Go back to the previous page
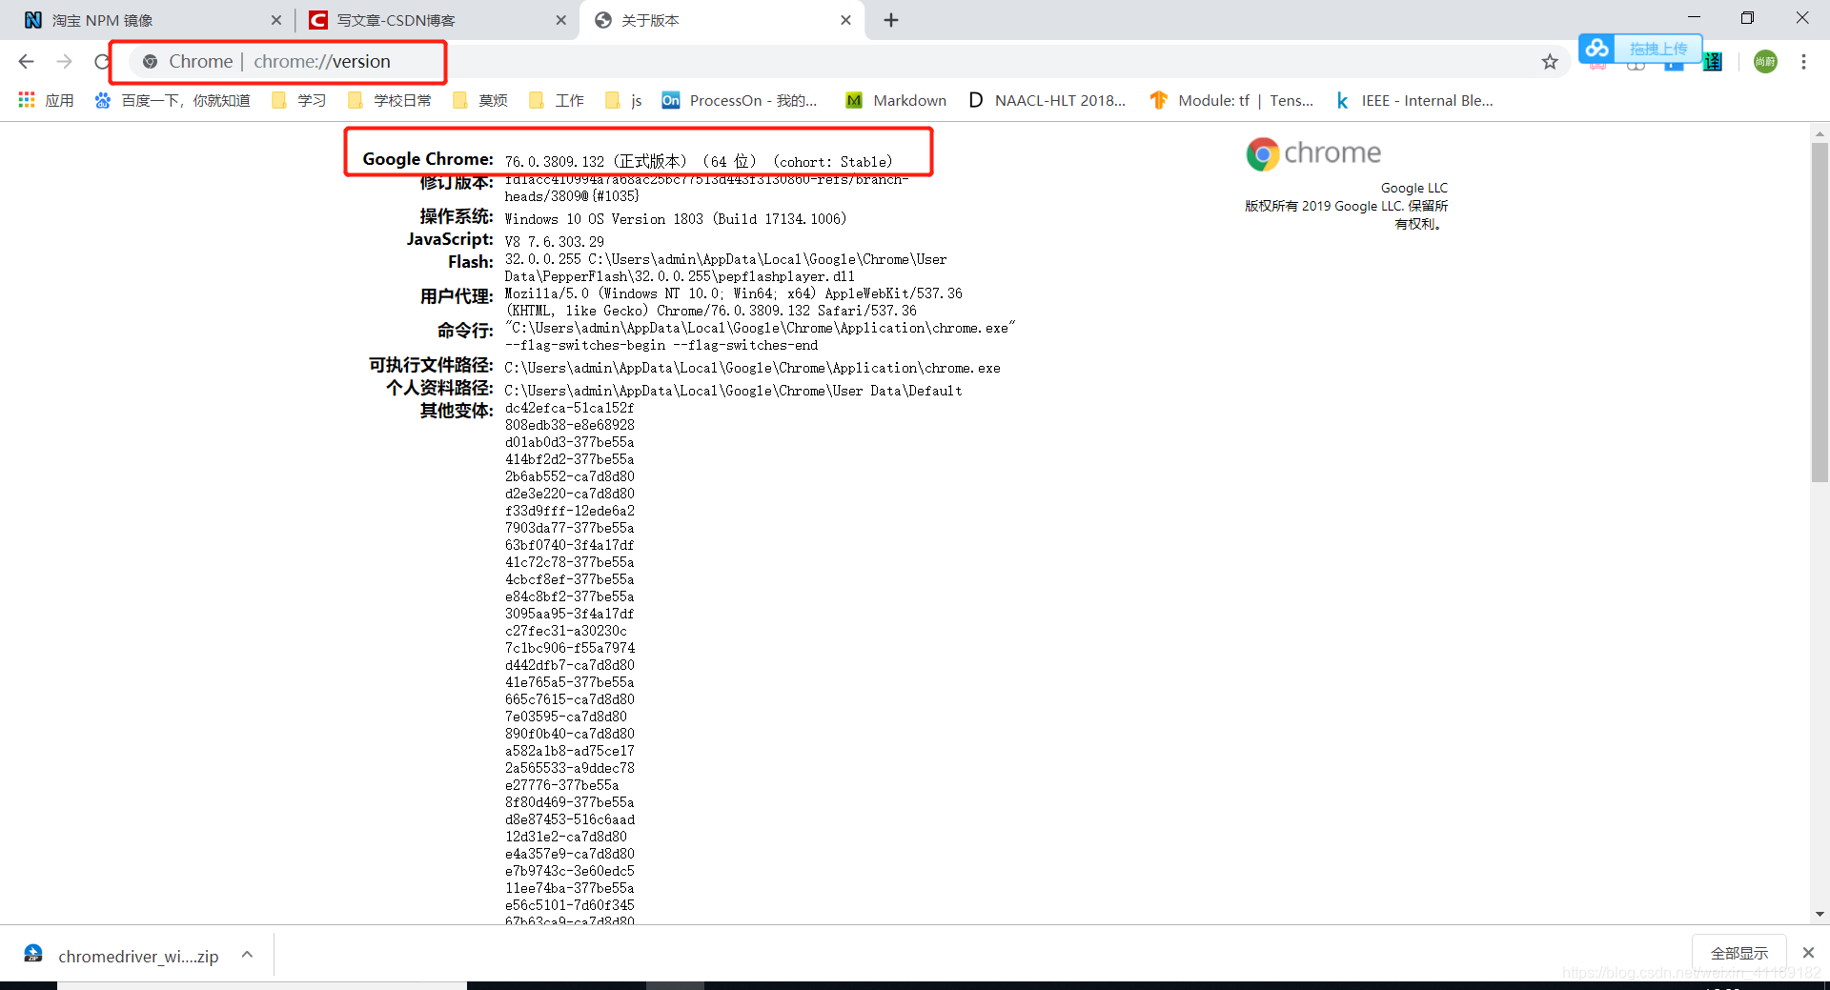Viewport: 1830px width, 990px height. (x=26, y=62)
